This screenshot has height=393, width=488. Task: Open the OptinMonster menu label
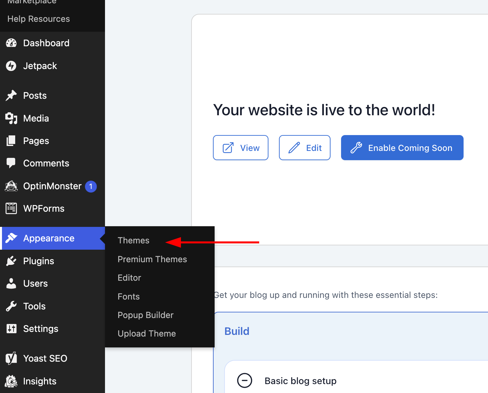(x=52, y=186)
